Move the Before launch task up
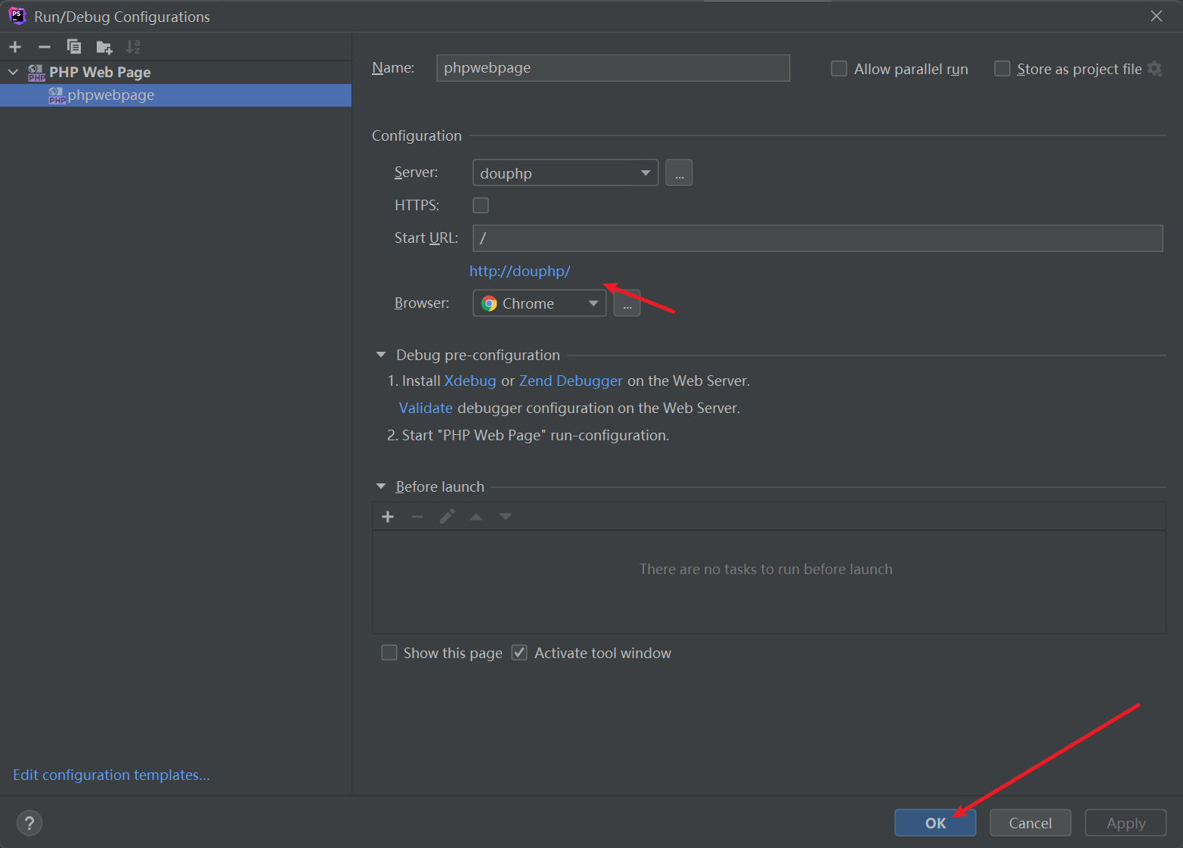 [476, 517]
